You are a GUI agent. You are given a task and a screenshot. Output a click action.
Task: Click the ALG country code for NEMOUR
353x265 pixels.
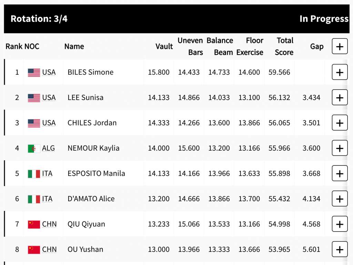(x=48, y=149)
